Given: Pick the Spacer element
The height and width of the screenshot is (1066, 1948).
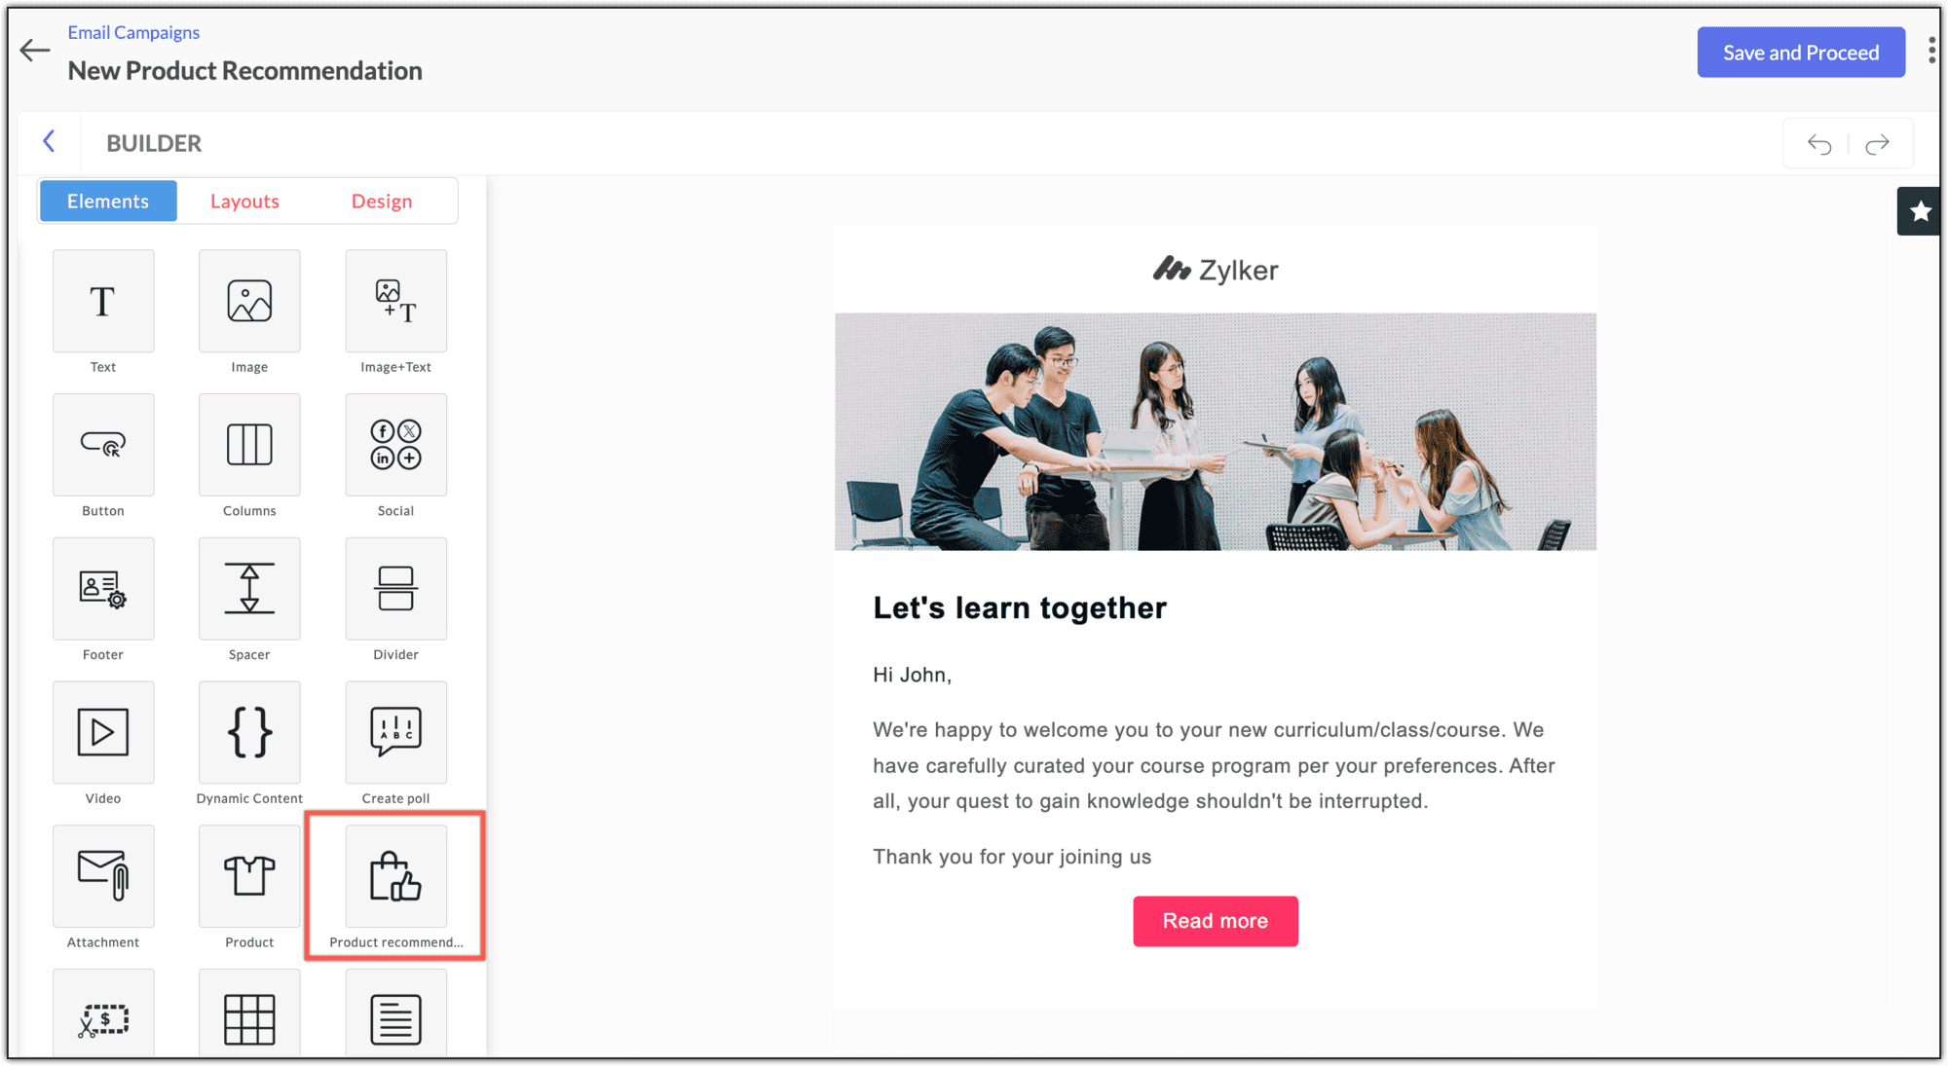Looking at the screenshot, I should [x=249, y=589].
